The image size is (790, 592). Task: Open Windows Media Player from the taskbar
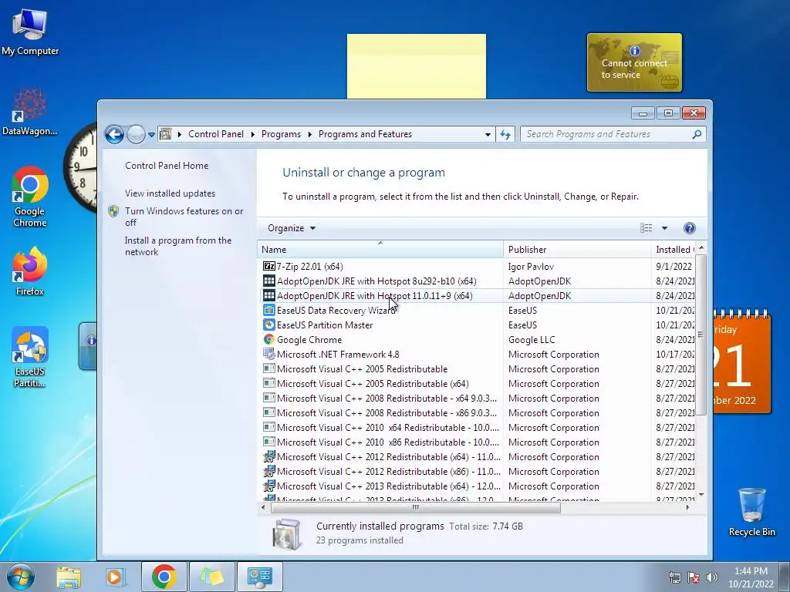(x=114, y=577)
